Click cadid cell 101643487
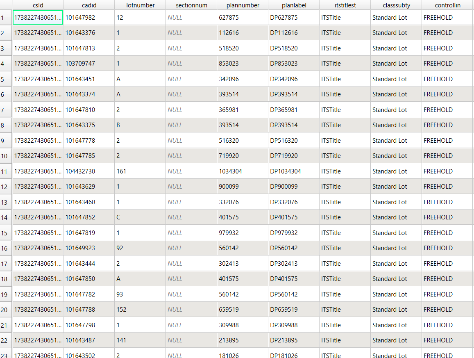Screen dimensions: 474x358 tap(89, 340)
